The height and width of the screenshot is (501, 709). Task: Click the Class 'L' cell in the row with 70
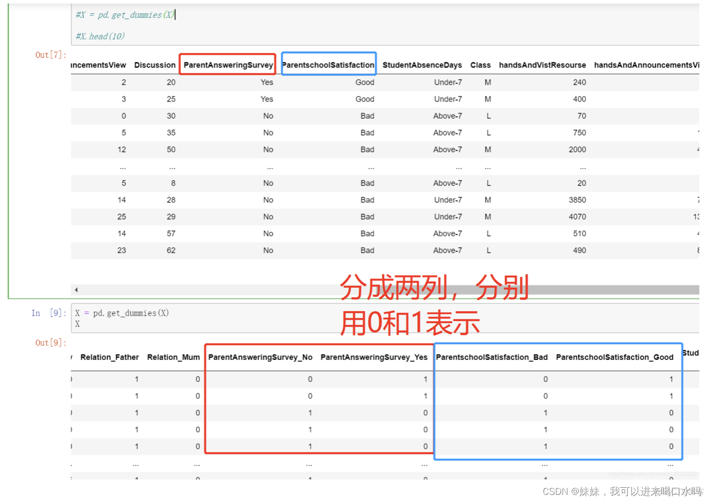pos(489,116)
